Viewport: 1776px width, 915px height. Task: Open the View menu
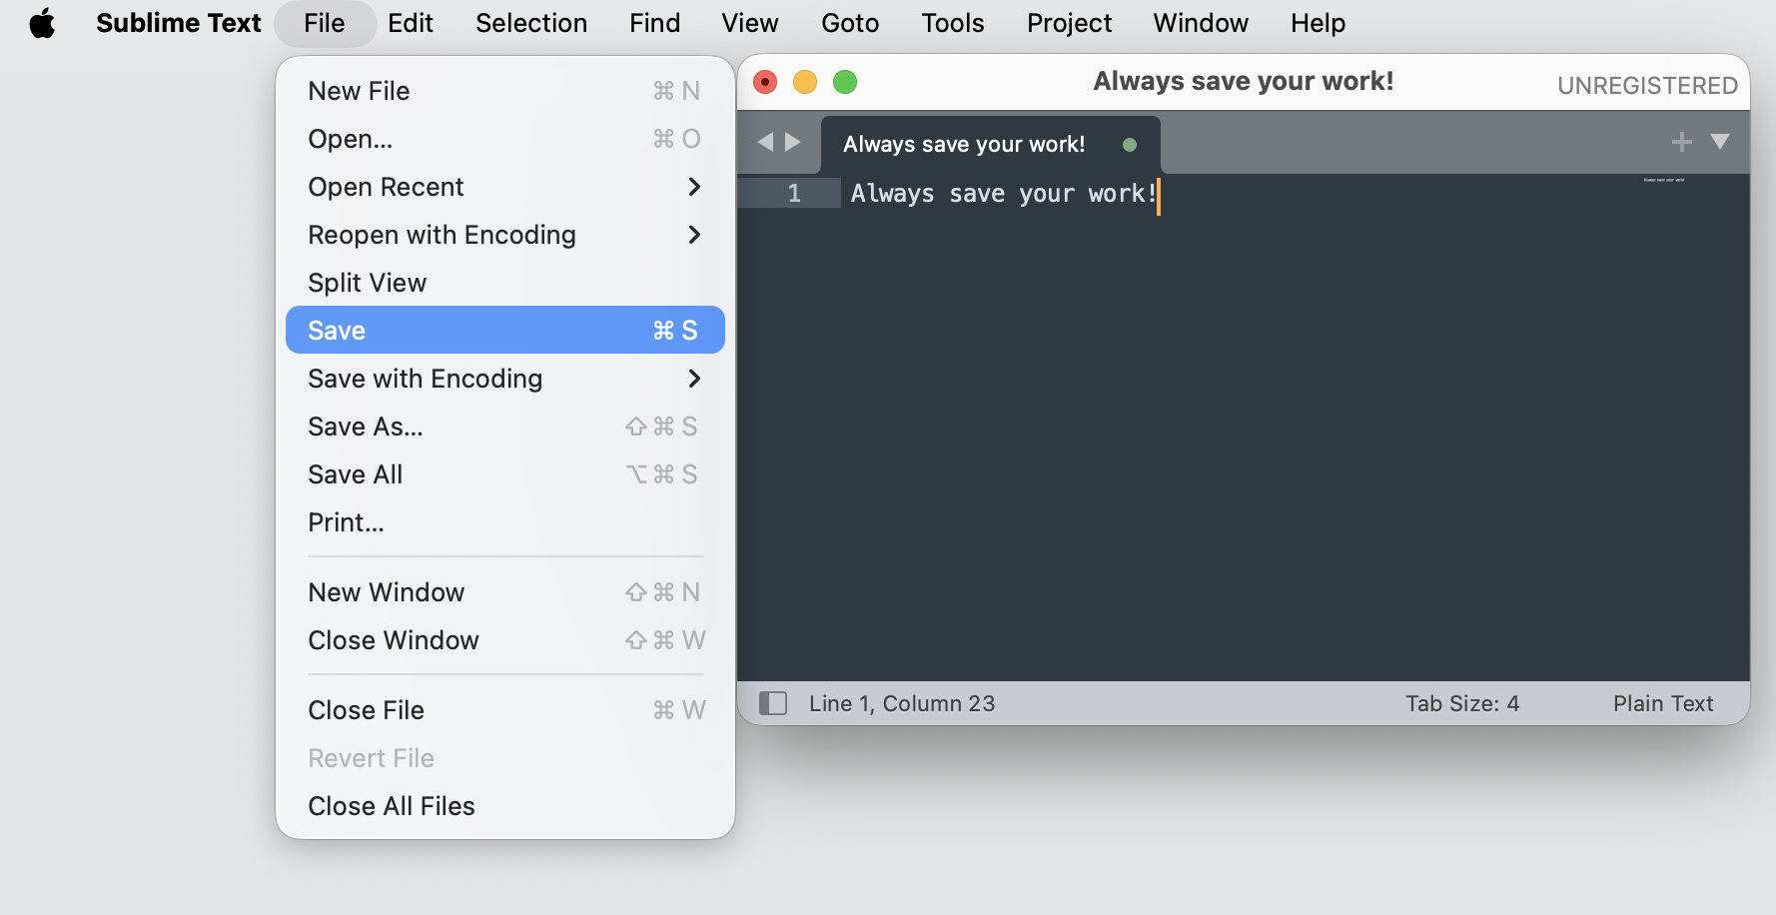click(750, 23)
